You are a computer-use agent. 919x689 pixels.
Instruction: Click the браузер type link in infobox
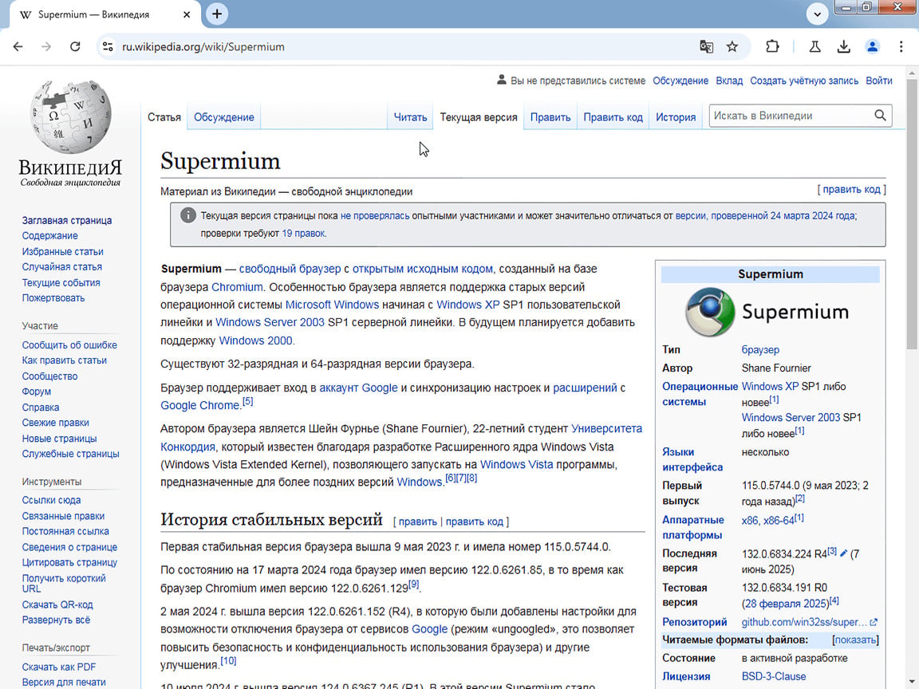tap(760, 350)
